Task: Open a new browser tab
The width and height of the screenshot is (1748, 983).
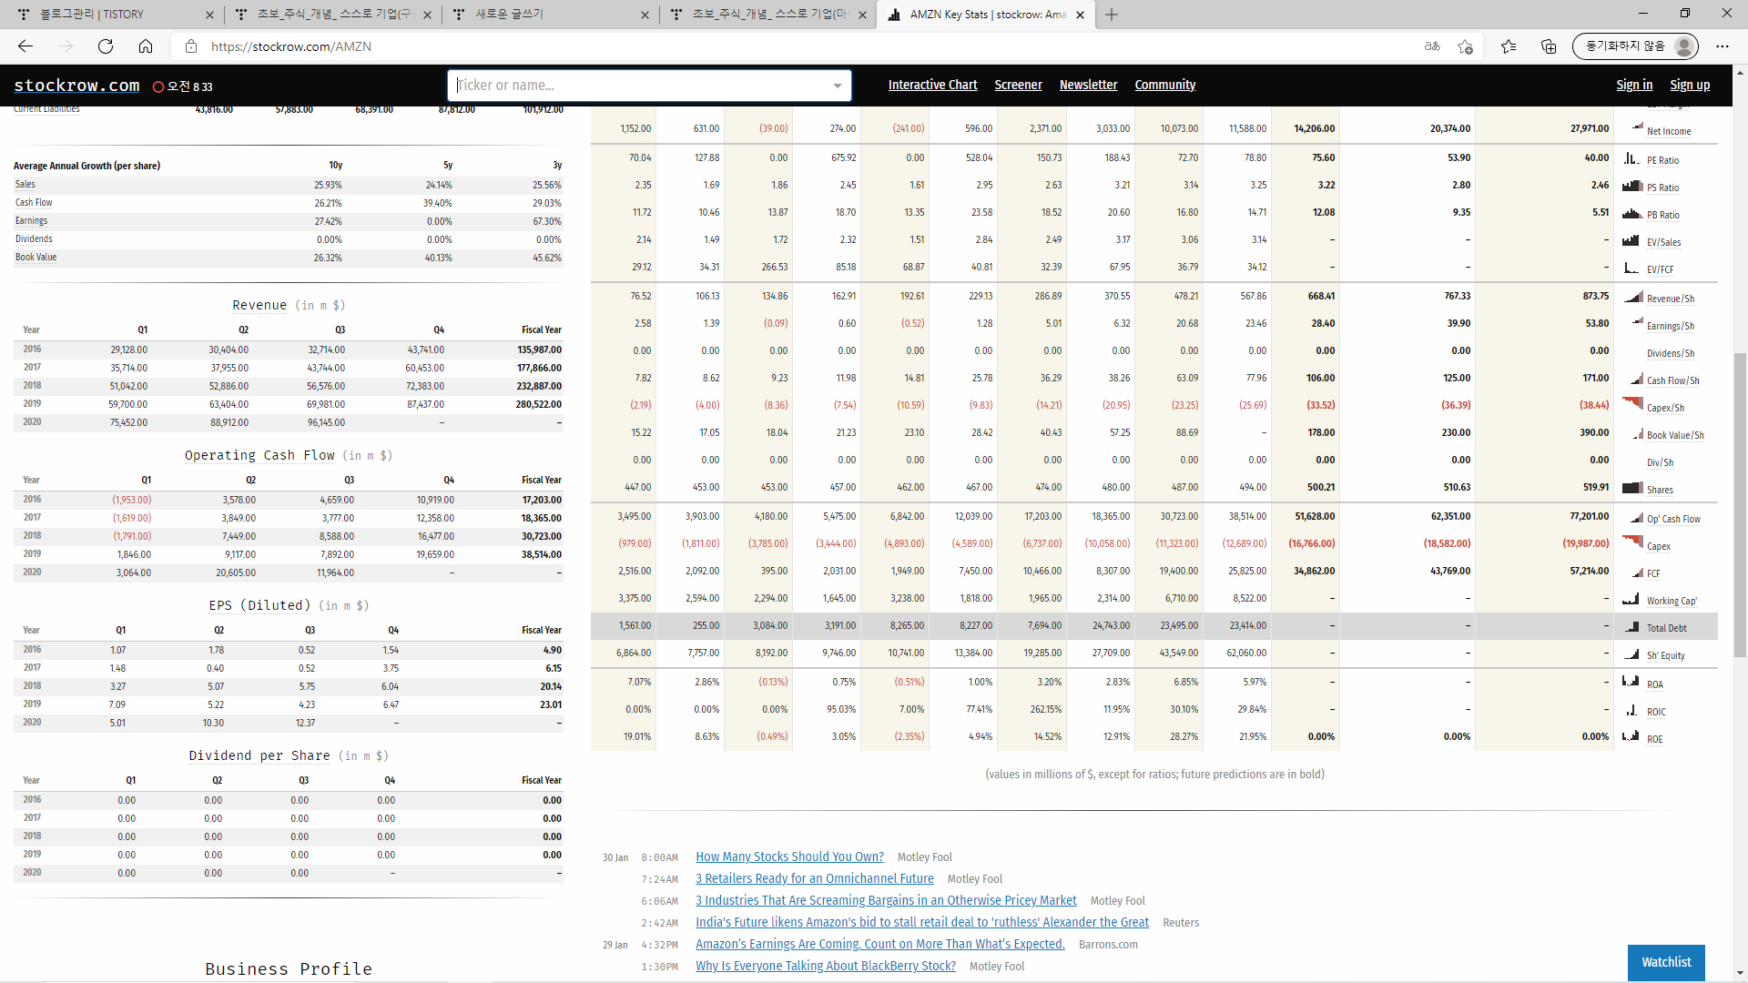Action: (x=1112, y=15)
